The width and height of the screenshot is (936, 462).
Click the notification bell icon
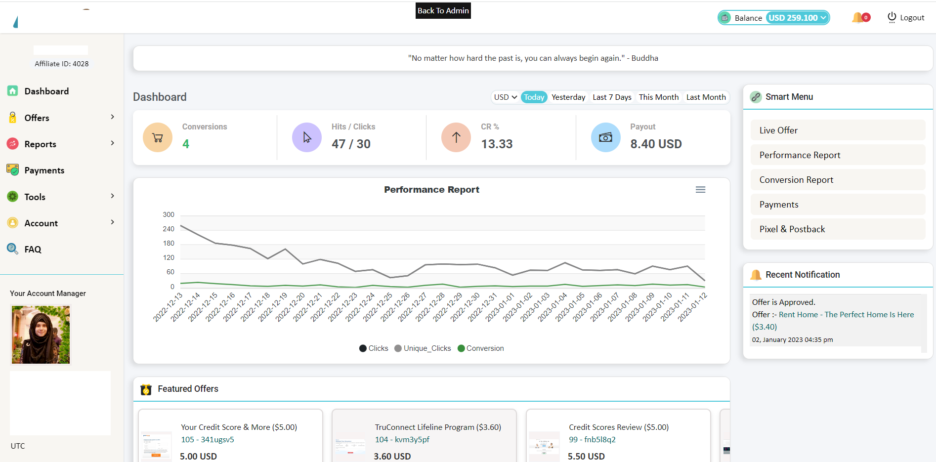tap(858, 18)
